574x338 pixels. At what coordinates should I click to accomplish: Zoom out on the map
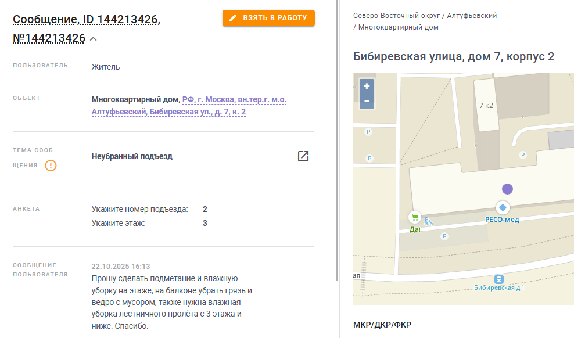coord(367,101)
